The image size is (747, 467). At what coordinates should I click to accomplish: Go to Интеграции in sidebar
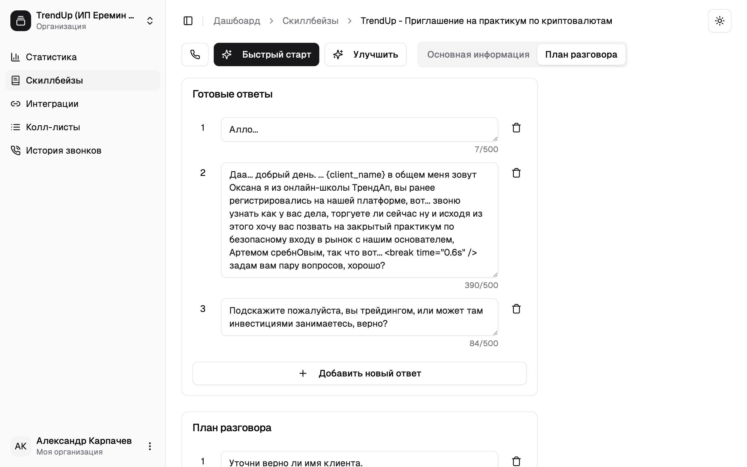(x=52, y=104)
